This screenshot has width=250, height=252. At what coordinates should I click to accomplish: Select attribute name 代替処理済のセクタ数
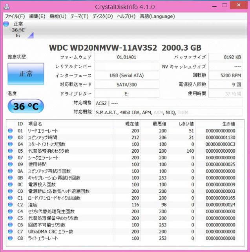click(x=49, y=151)
